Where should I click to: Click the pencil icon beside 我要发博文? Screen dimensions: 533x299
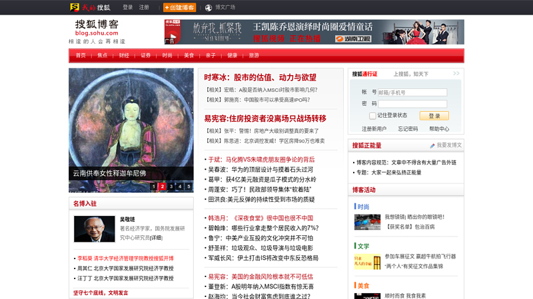[x=432, y=146]
